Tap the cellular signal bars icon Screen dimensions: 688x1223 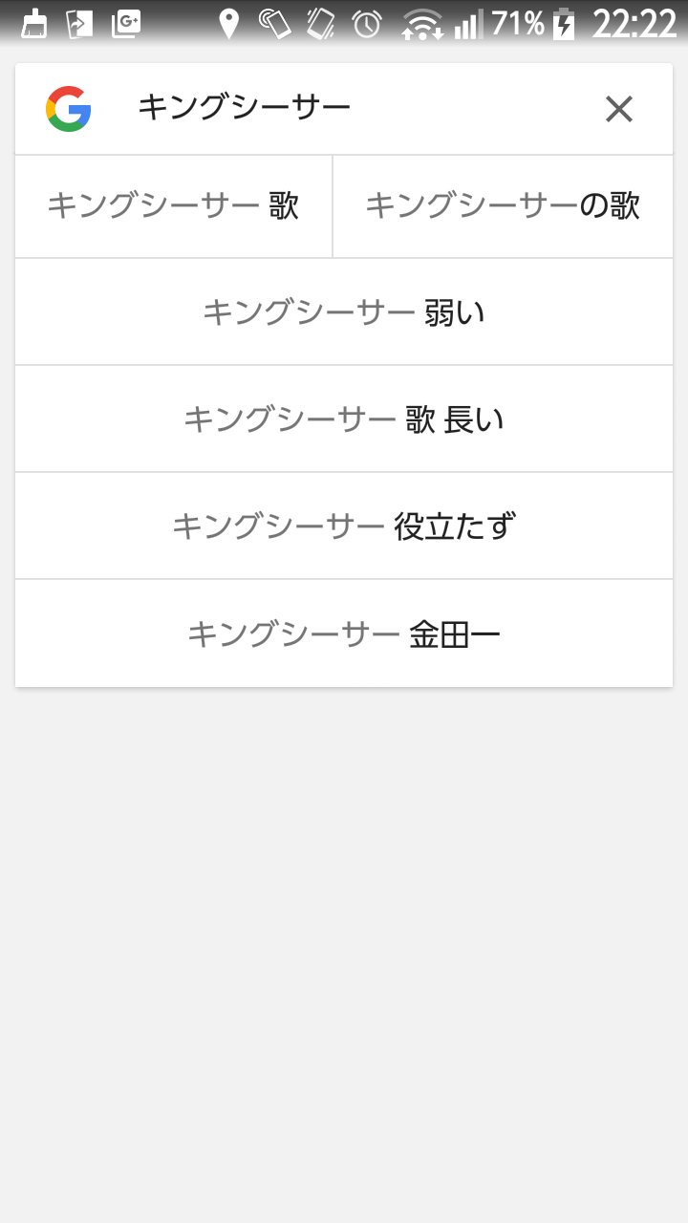pos(468,24)
